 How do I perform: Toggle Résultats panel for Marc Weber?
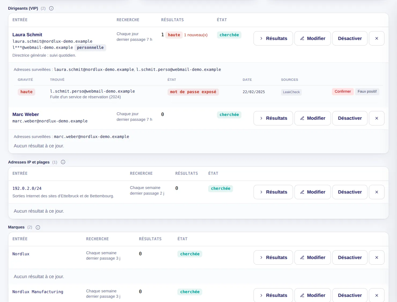(x=273, y=118)
